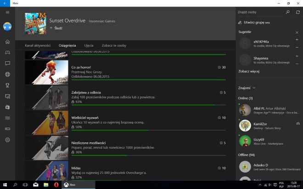Screen dimensions: 303x189
Task: Open Messages via the speech bubble icon
Action: [x=7, y=64]
